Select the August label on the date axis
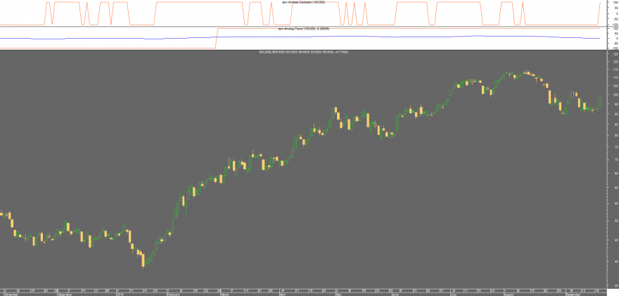619x296 pixels. (x=509, y=294)
